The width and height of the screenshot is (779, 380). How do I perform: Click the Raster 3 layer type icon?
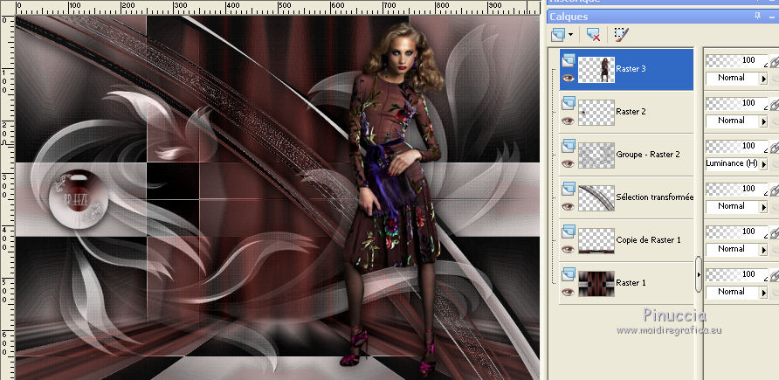click(x=569, y=60)
